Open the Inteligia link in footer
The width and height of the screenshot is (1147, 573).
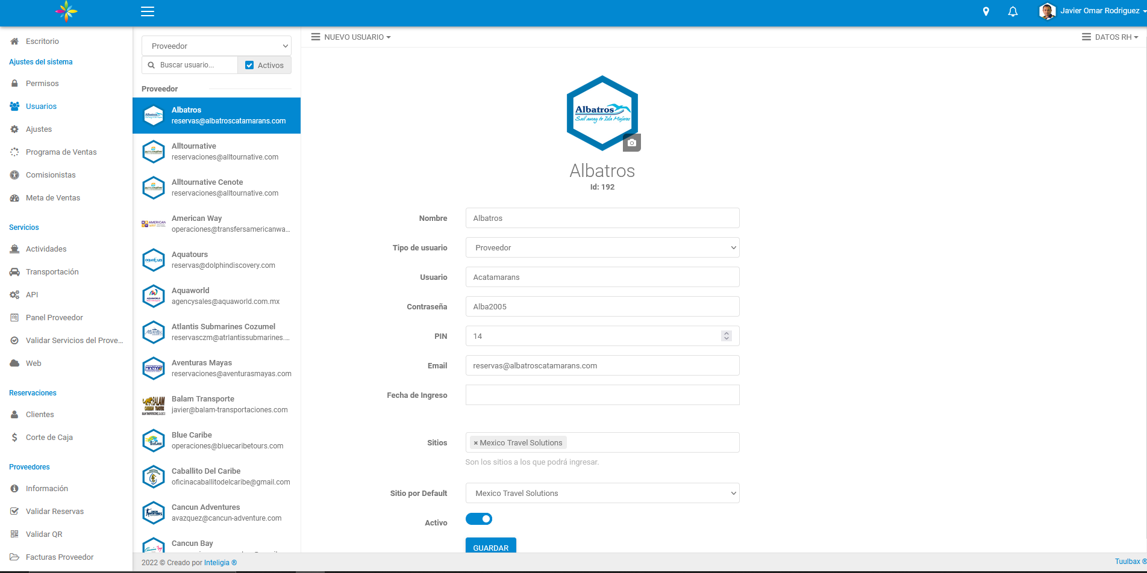coord(220,563)
